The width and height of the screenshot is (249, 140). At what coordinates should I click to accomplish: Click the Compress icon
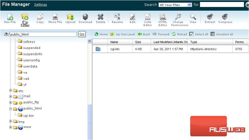tap(225, 18)
